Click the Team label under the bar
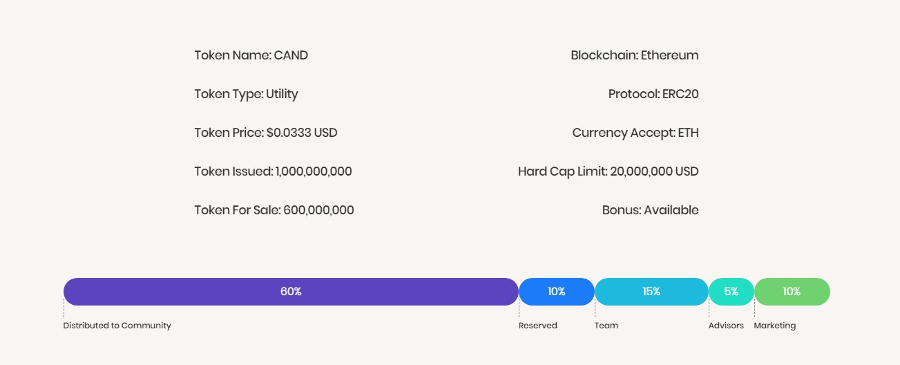Screen dimensions: 900x365 click(606, 326)
